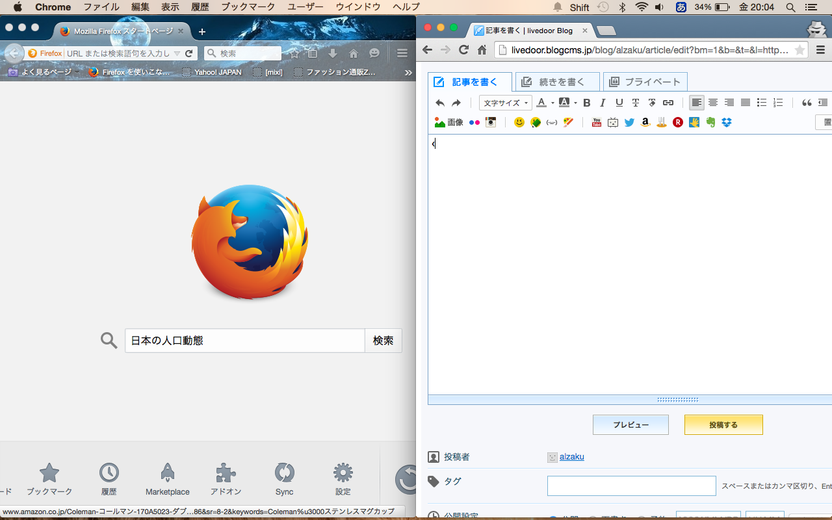Click the 検索 button on Firefox start page
Viewport: 832px width, 520px height.
(x=383, y=341)
